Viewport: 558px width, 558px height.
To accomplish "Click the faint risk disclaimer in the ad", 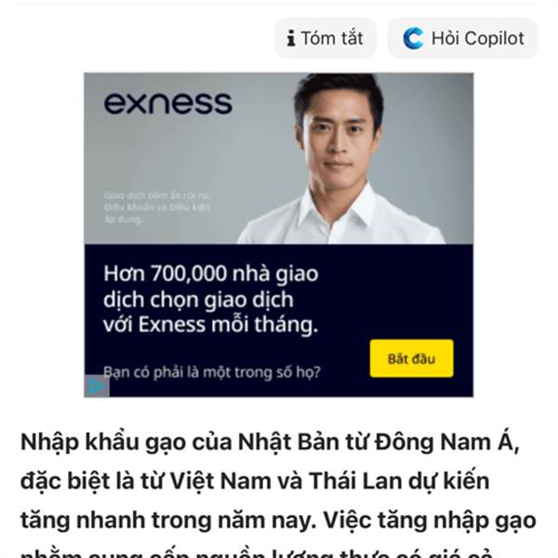I will point(157,207).
